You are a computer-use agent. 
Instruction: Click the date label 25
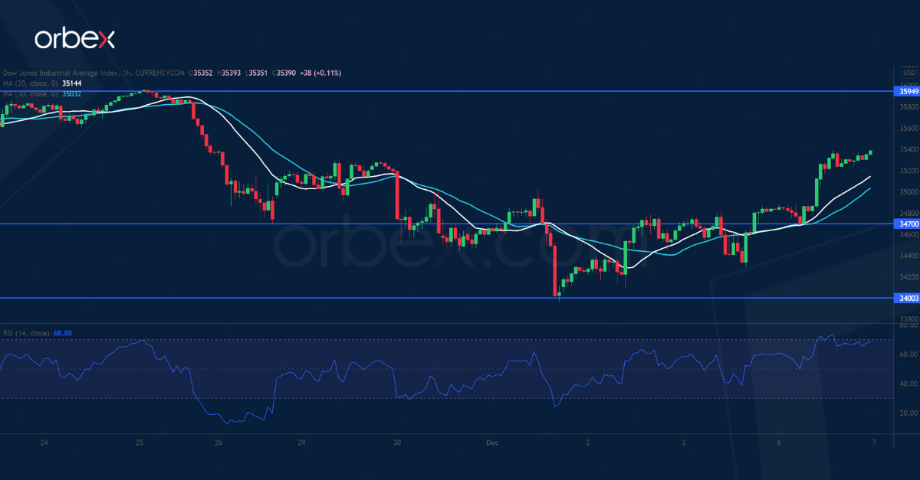click(139, 443)
